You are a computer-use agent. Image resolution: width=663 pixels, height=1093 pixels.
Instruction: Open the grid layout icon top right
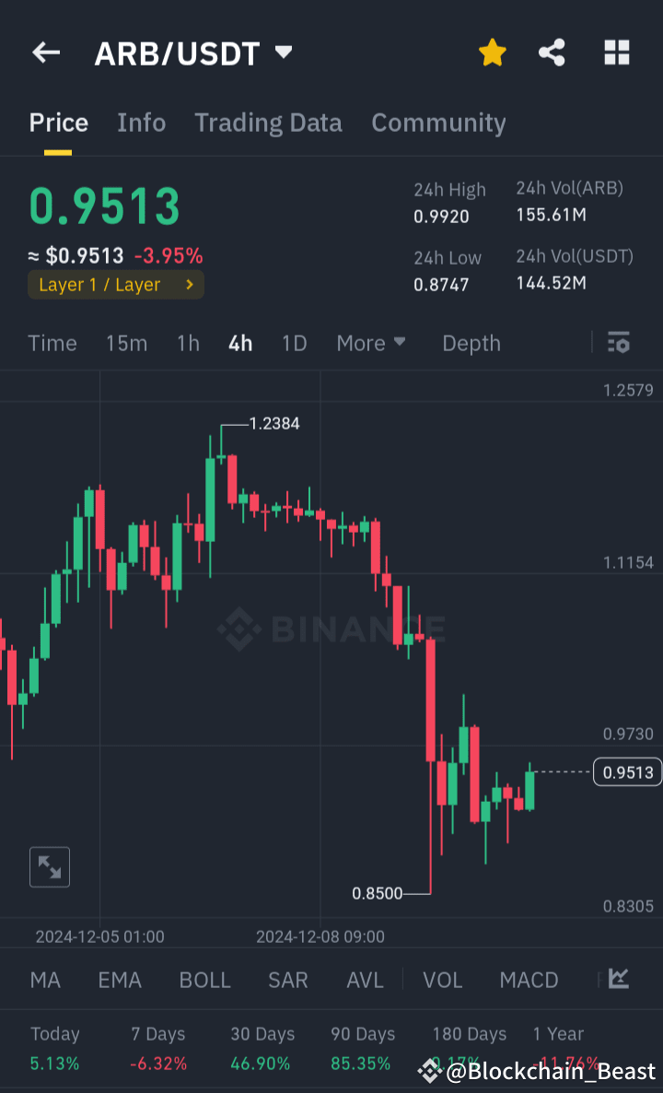616,53
